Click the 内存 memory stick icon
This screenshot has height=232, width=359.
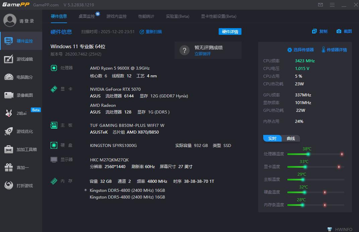(x=54, y=181)
